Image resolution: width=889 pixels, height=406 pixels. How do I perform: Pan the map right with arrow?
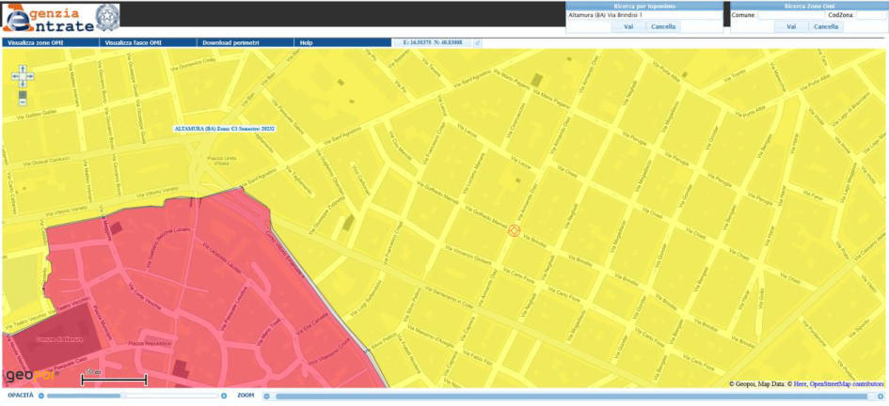30,75
